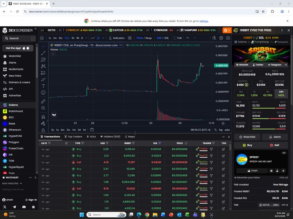Select the patterns drawing tool
Viewport: 293px width, 219px height.
pos(43,66)
